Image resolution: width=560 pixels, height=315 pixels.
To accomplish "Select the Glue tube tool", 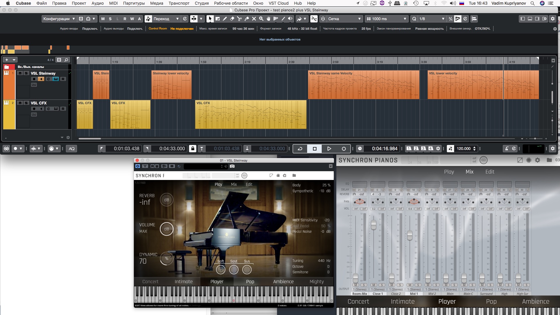I will [x=247, y=19].
